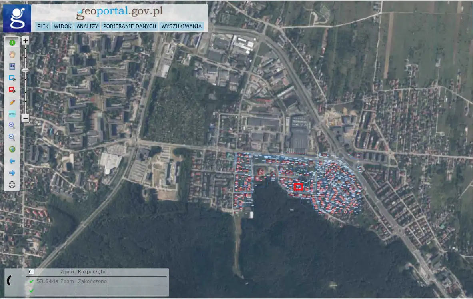Select the hand pan tool

coord(12,54)
